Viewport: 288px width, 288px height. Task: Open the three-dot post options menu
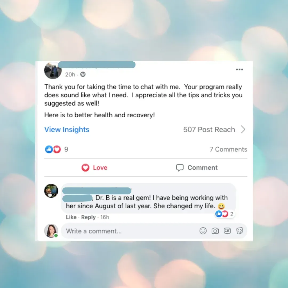click(x=239, y=69)
